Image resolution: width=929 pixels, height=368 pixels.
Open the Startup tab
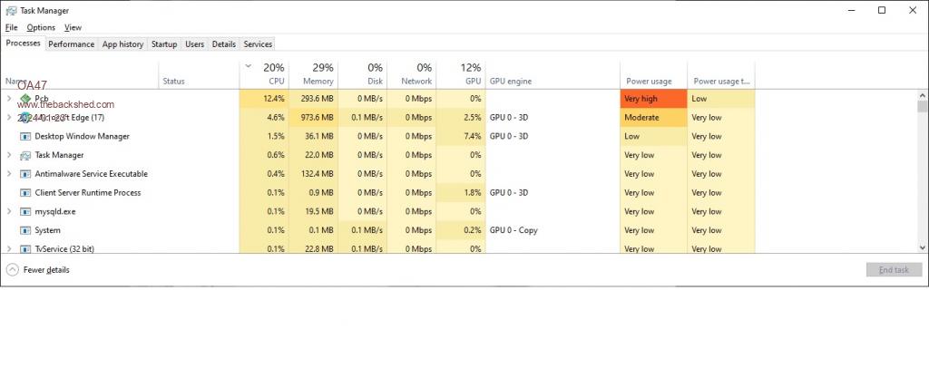coord(164,44)
